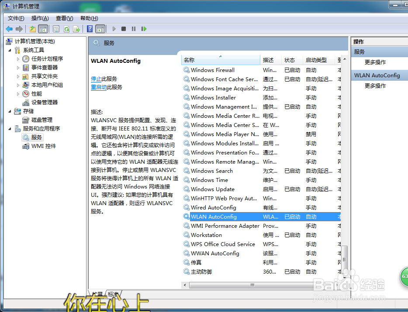The image size is (408, 312).
Task: Select Windows Media Player Network row
Action: point(262,134)
